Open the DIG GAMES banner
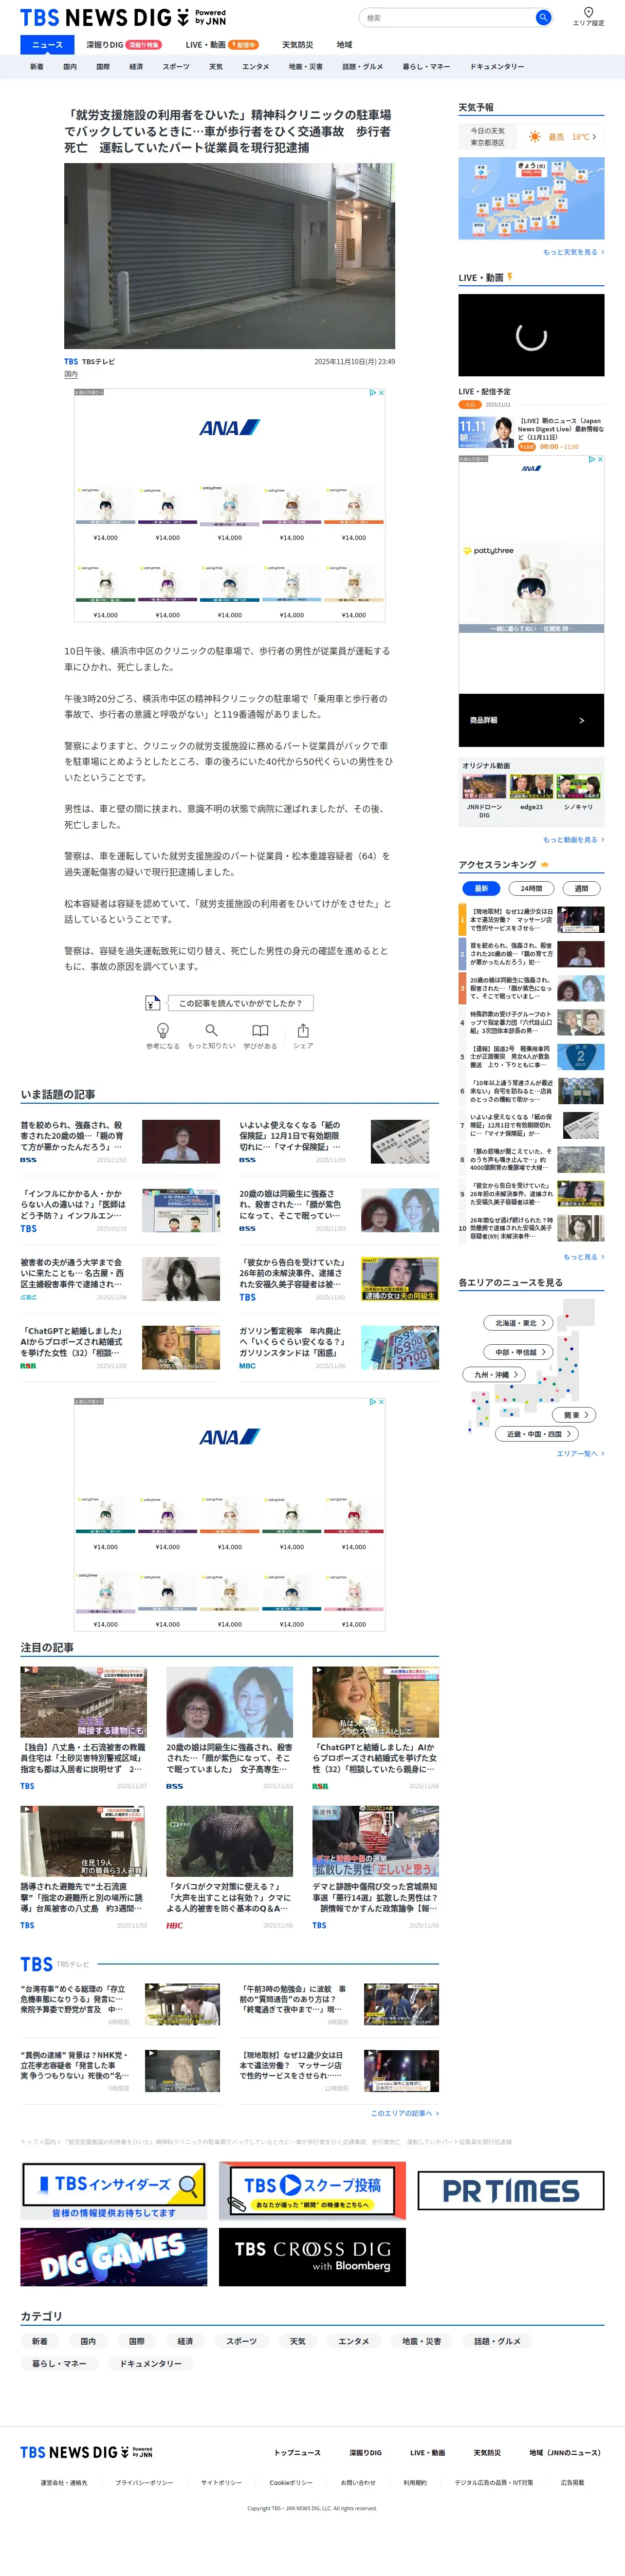Screen dimensions: 625x2576 (x=114, y=2257)
